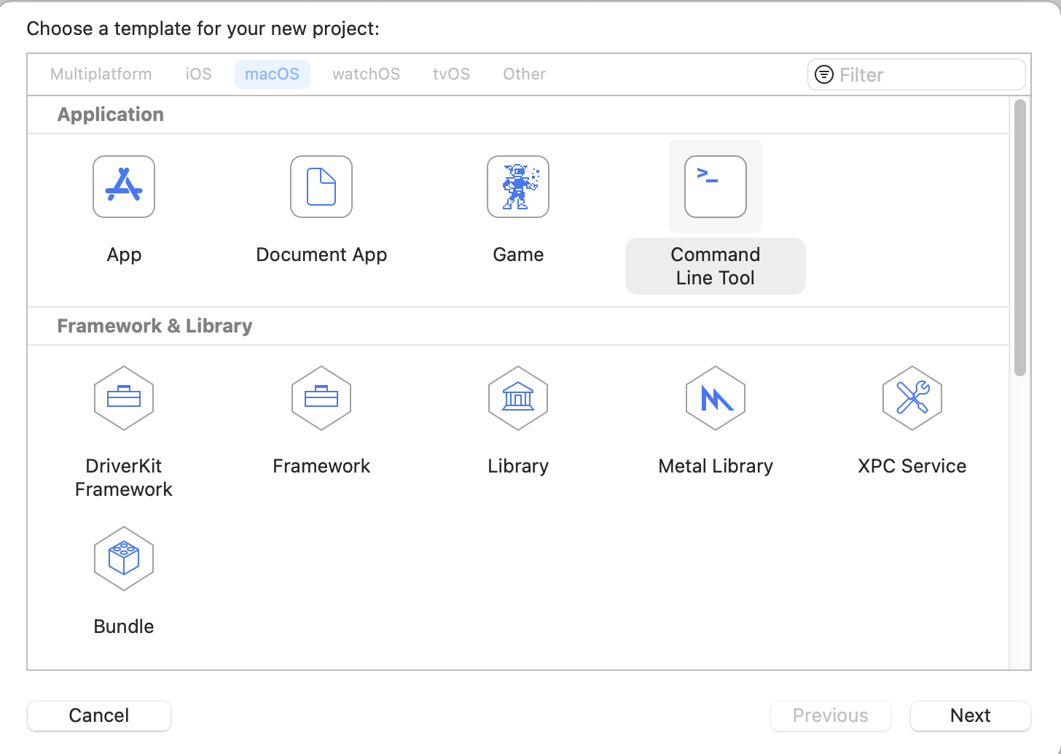1061x754 pixels.
Task: Open the watchOS platform tab
Action: [x=366, y=74]
